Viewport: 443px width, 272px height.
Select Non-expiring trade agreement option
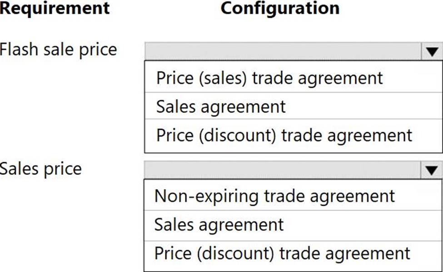tap(274, 196)
